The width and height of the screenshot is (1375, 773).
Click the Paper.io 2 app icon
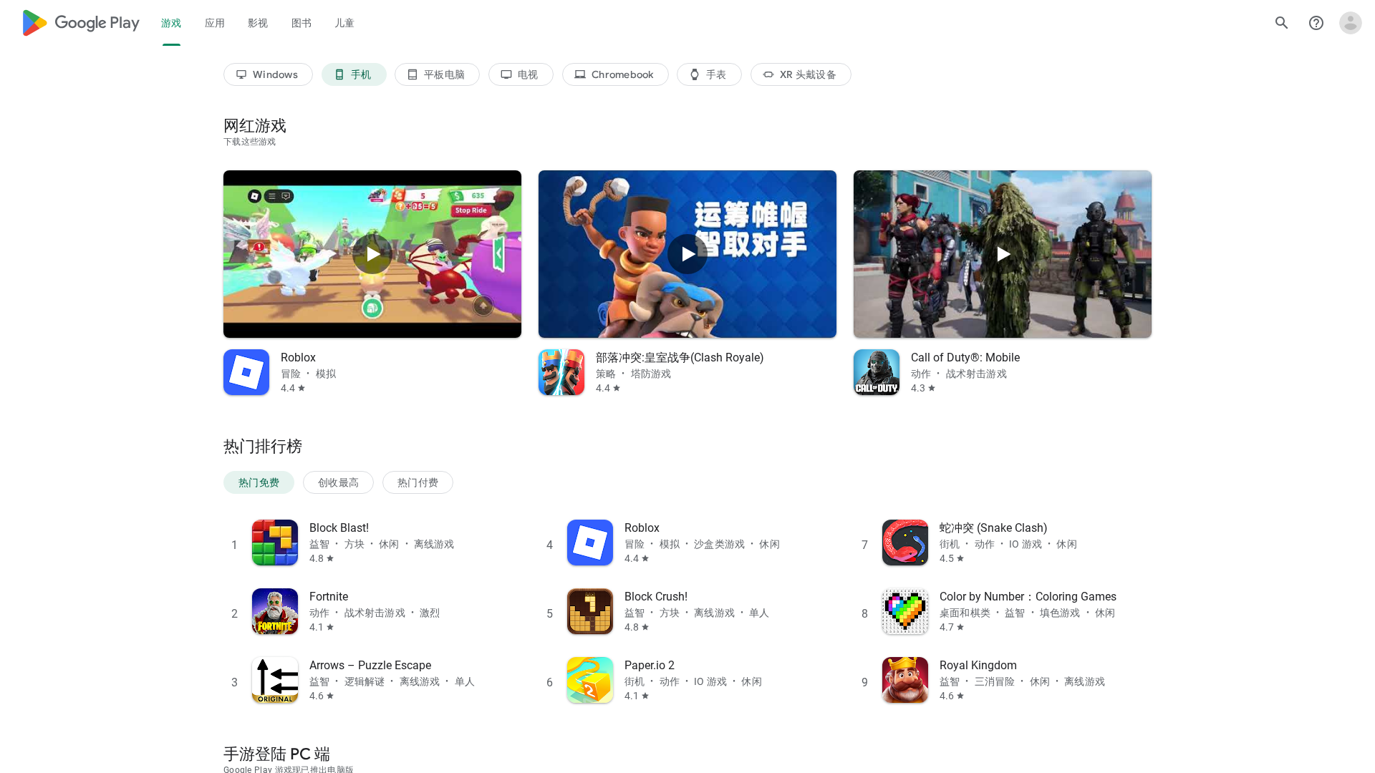(590, 680)
